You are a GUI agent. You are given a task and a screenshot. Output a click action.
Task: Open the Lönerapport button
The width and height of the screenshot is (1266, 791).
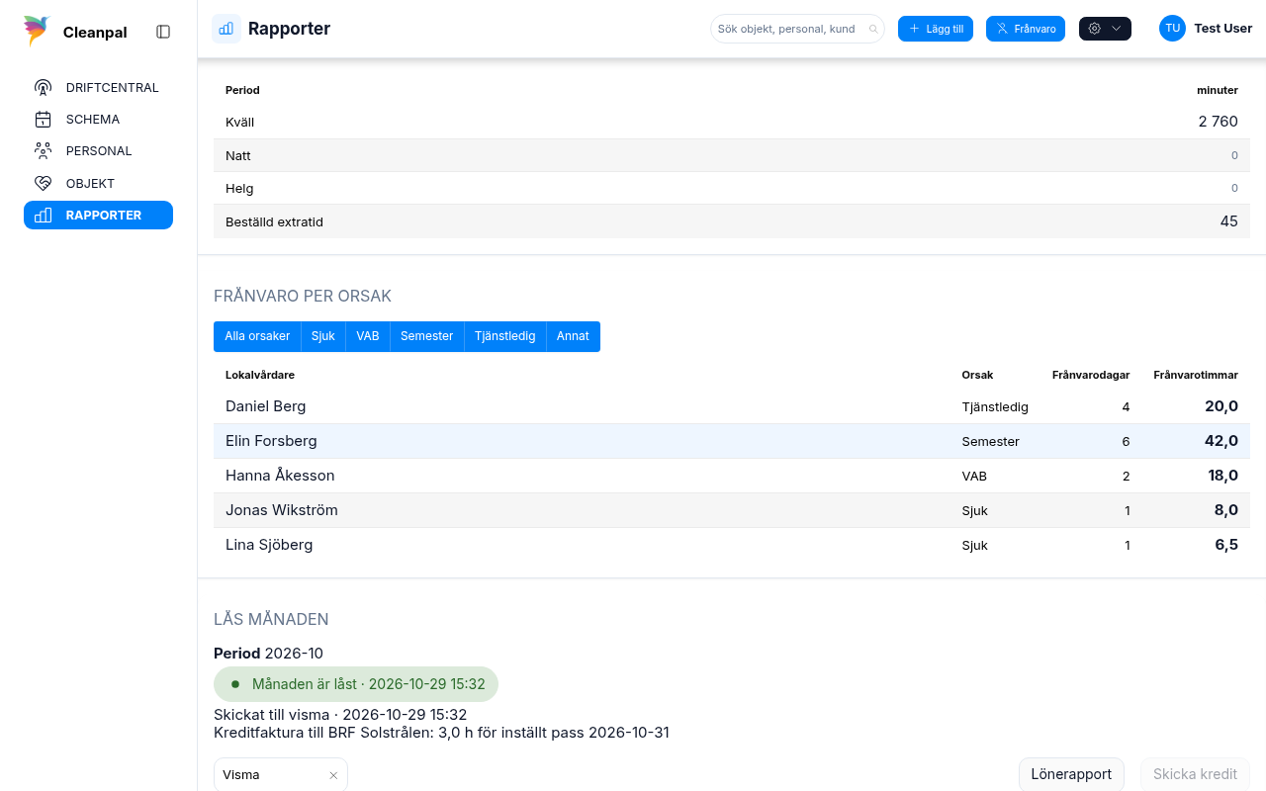[x=1071, y=774]
